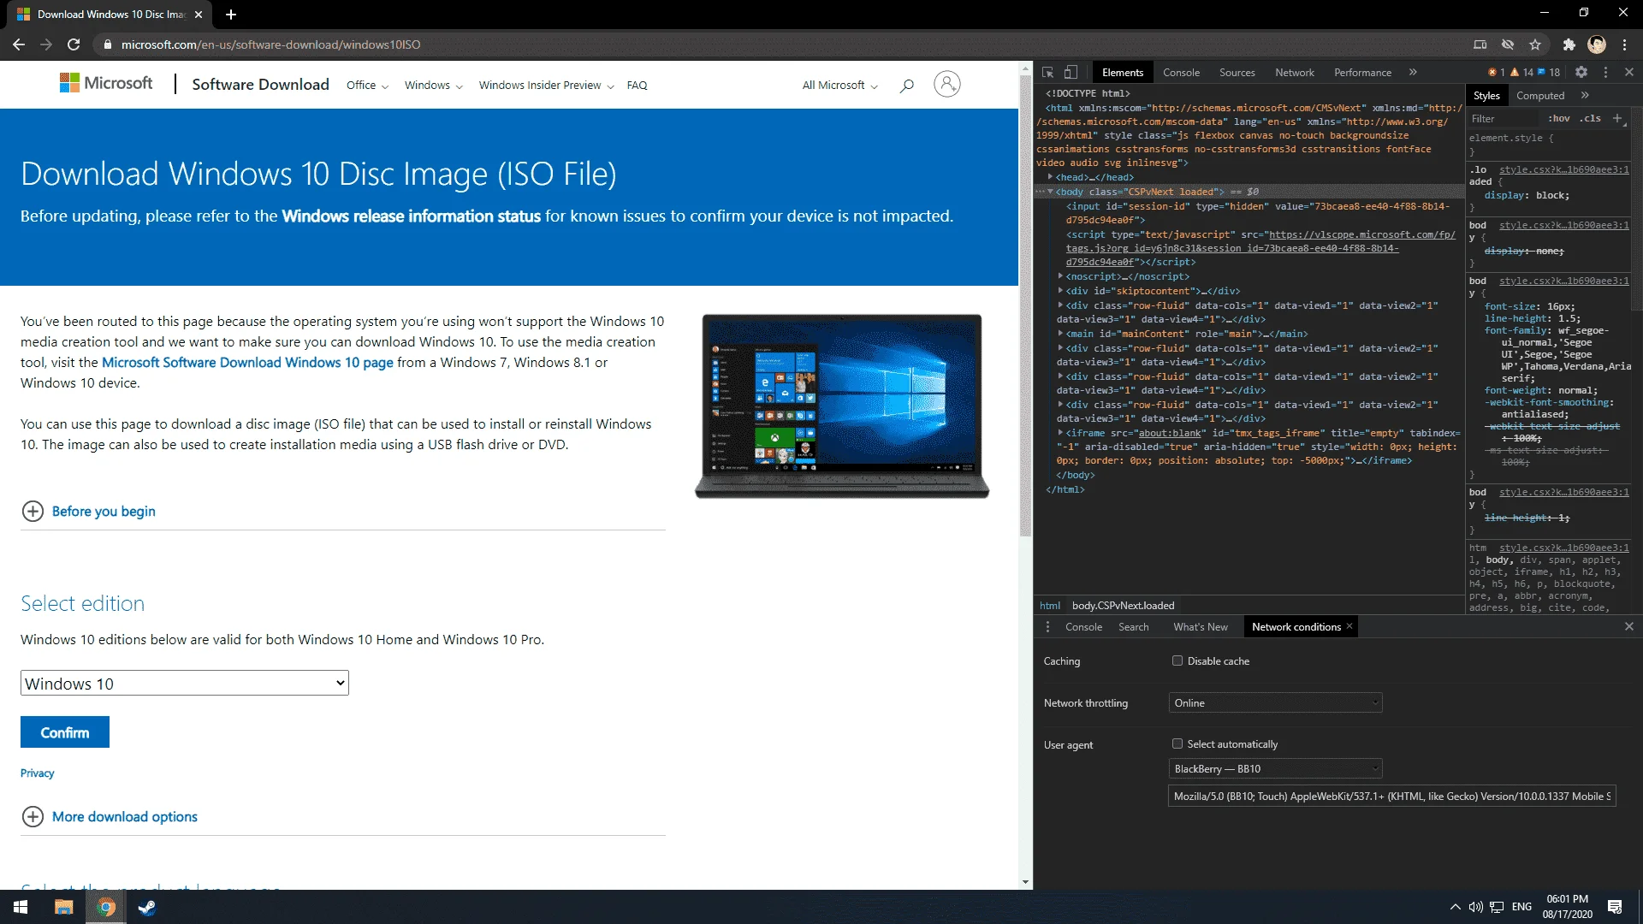Open the drawer three-dot menu
This screenshot has width=1643, height=924.
click(1048, 627)
